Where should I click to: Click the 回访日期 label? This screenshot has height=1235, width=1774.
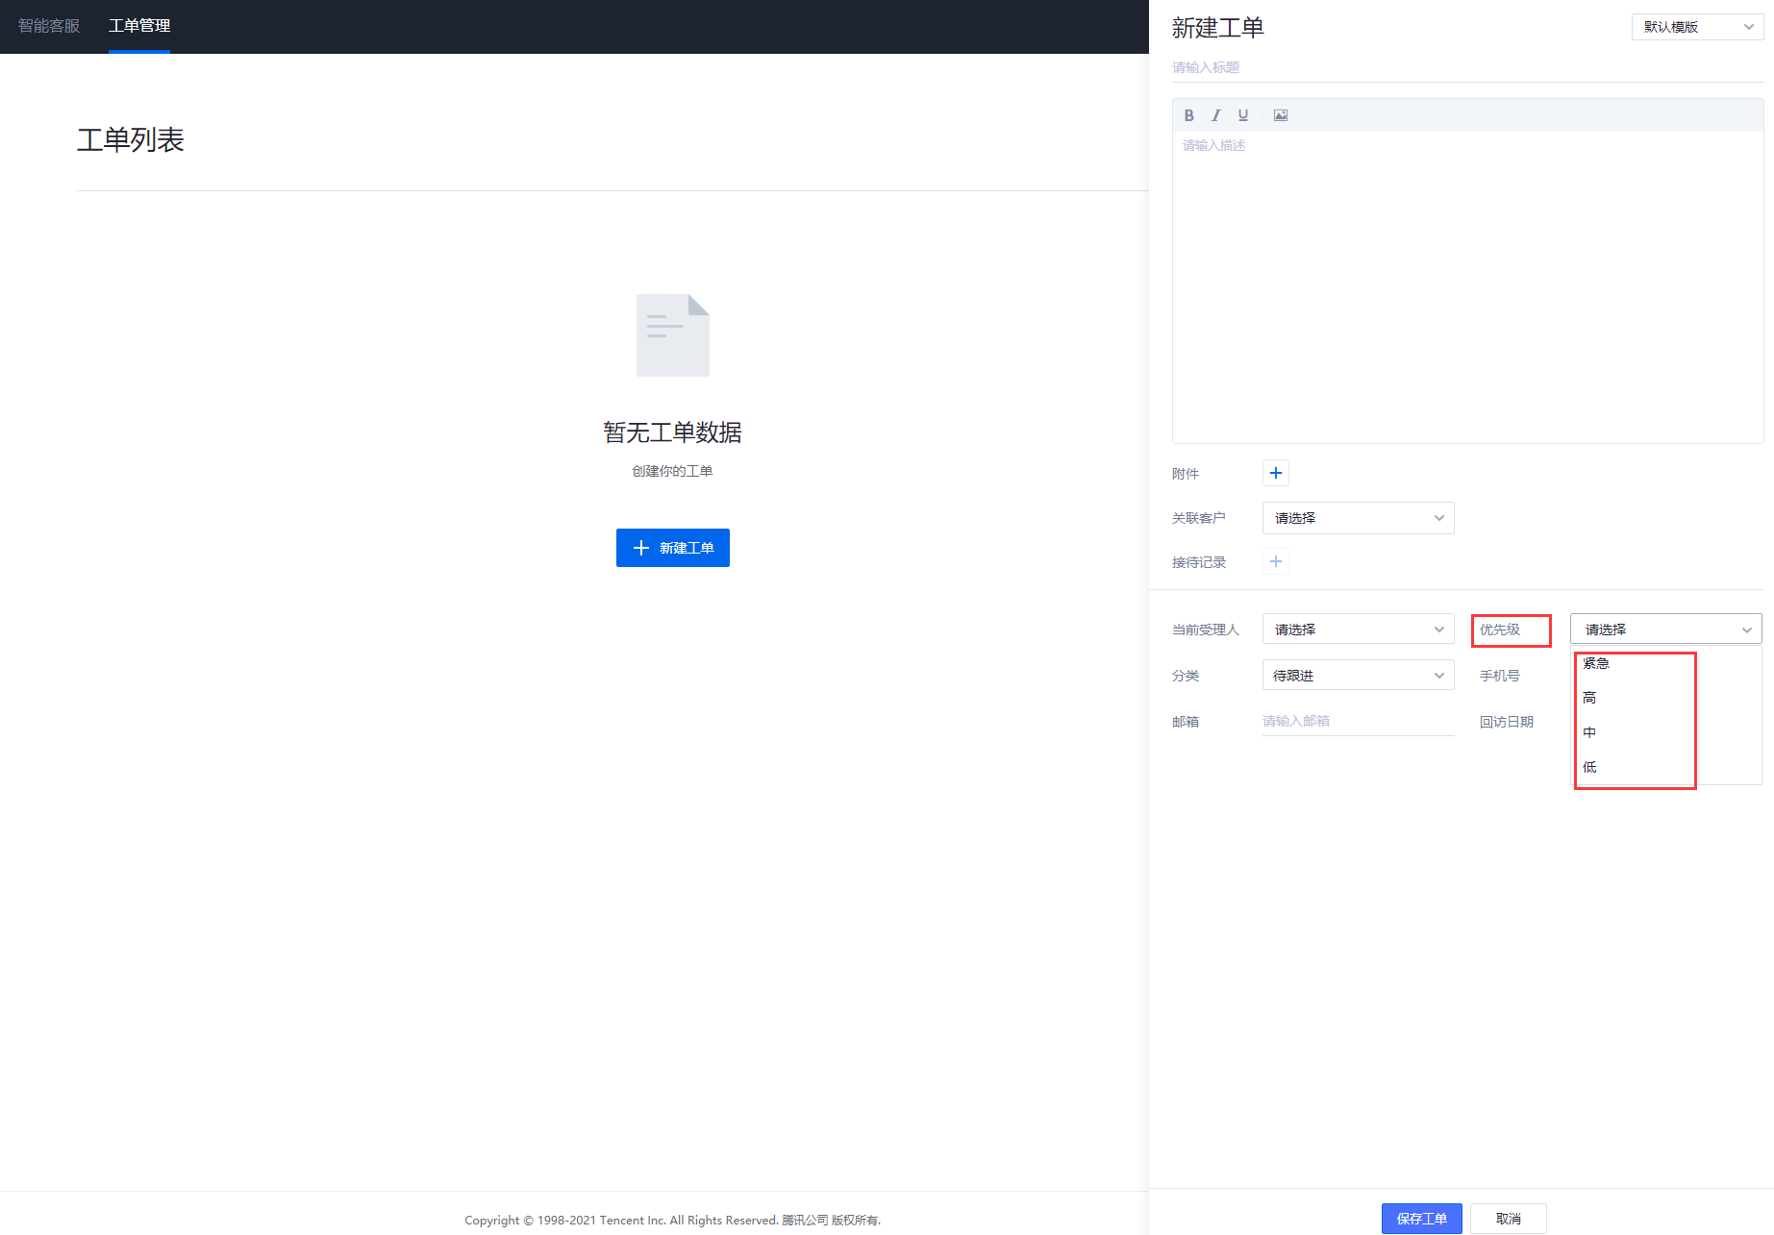1507,722
